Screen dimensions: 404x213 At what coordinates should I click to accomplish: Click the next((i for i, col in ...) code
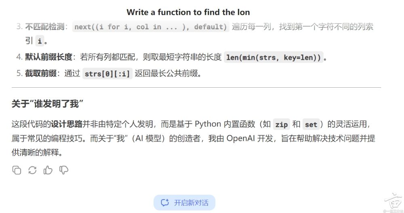tap(150, 27)
